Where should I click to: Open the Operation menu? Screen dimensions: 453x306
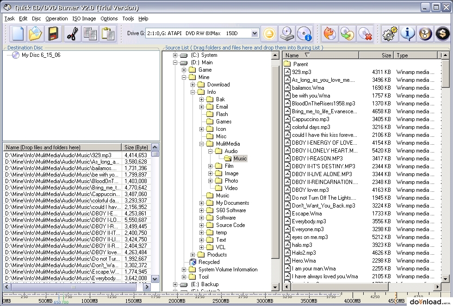tap(56, 18)
